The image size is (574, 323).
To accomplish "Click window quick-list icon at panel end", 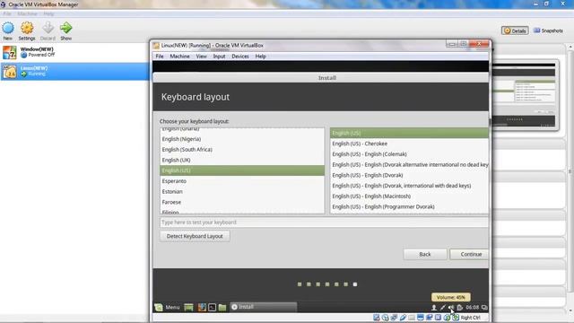I will 484,308.
